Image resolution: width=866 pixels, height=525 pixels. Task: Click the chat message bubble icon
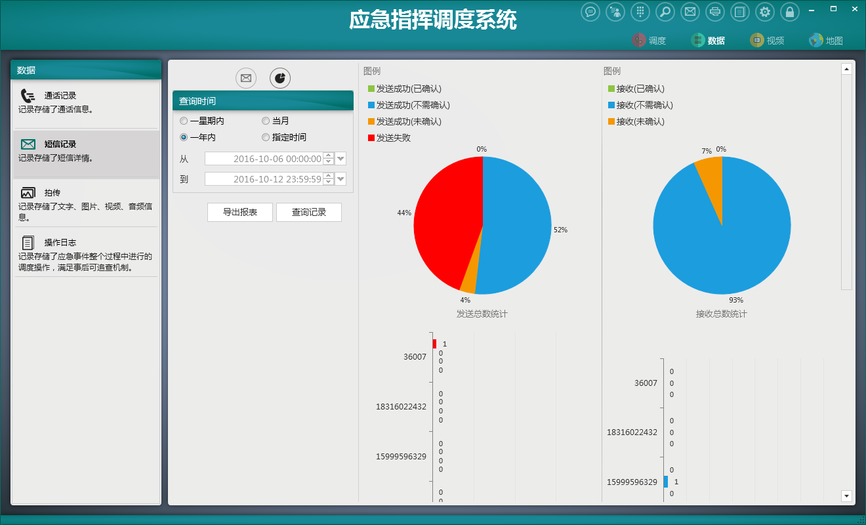(590, 12)
